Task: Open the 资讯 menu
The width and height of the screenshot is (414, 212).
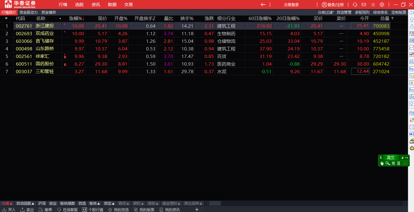Action: click(x=96, y=4)
